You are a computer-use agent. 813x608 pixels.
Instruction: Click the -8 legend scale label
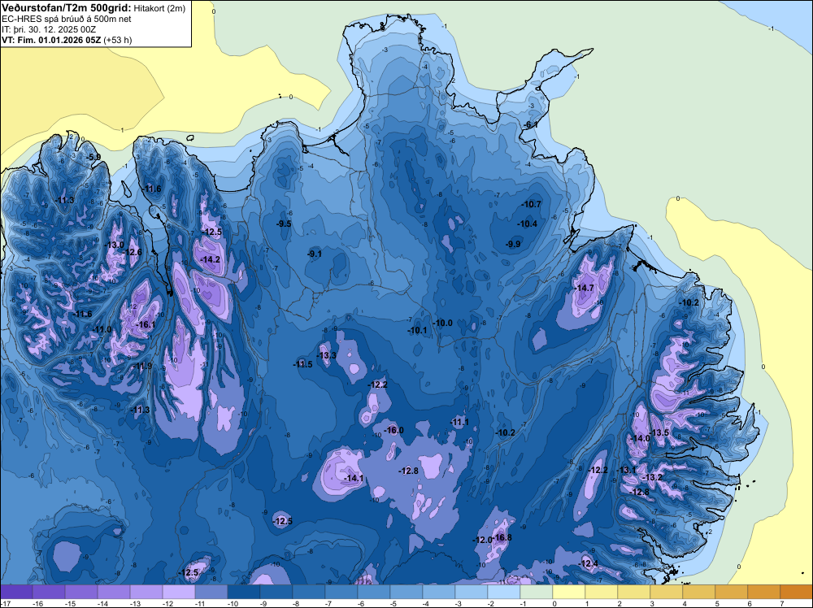[x=298, y=603]
